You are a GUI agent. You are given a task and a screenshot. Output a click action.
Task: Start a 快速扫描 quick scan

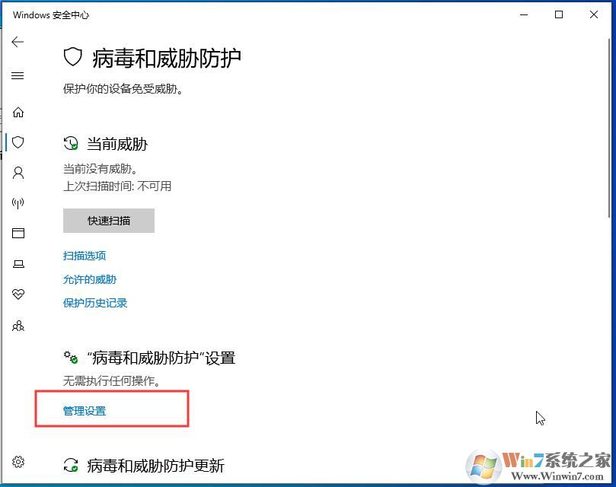[x=108, y=221]
